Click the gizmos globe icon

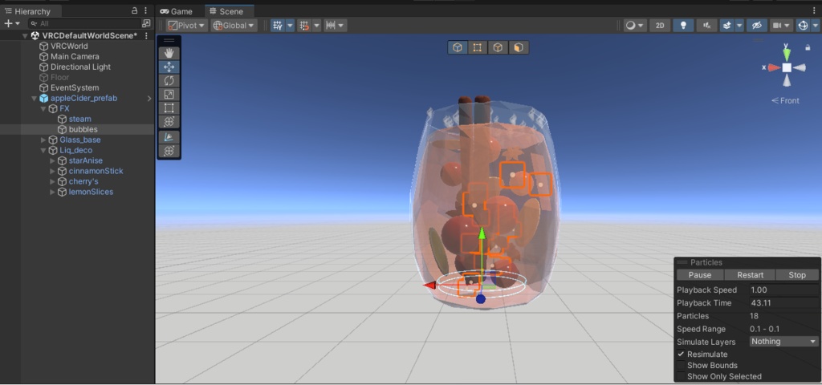(x=803, y=25)
